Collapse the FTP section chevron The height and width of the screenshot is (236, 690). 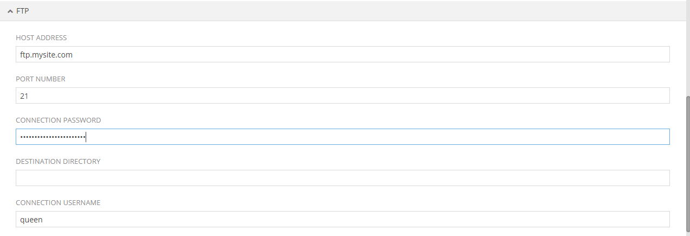point(10,11)
